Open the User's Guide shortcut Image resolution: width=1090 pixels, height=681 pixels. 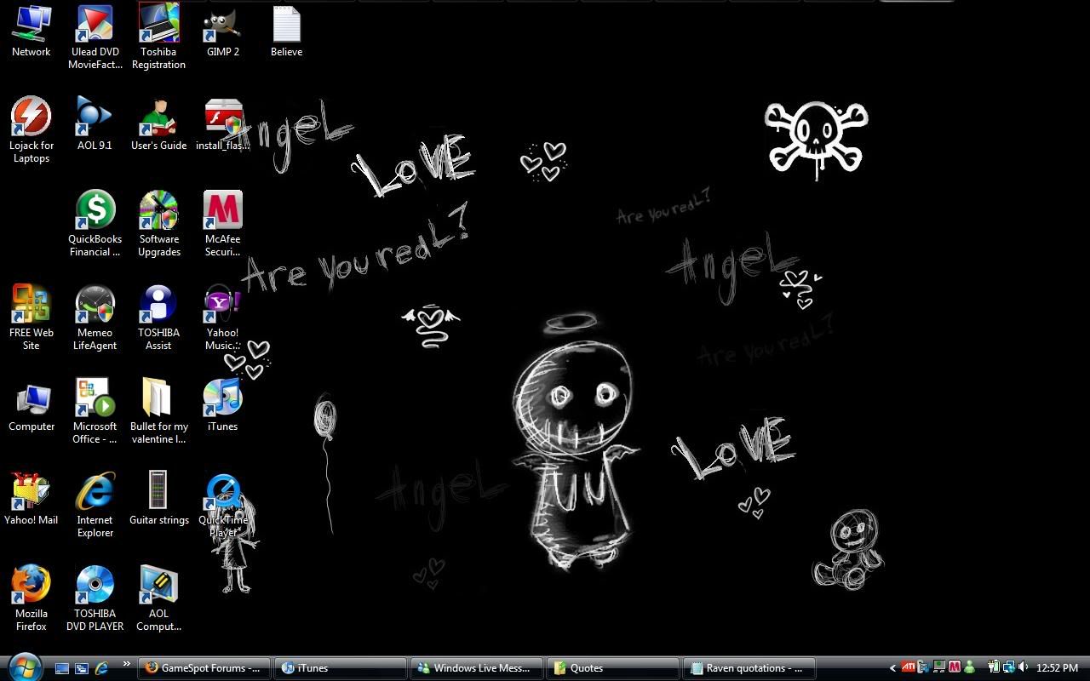pyautogui.click(x=158, y=123)
